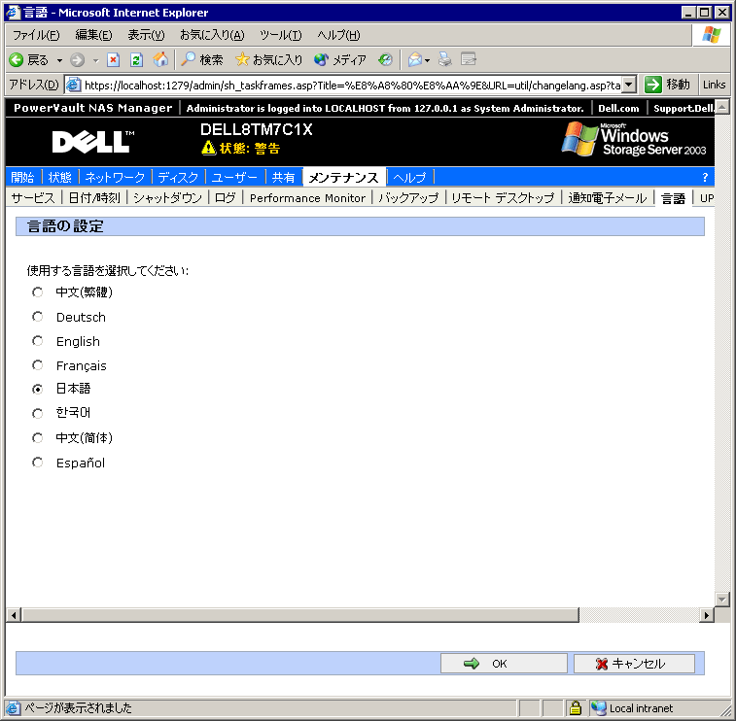Open the お気に入り(A) menu
This screenshot has height=721, width=736.
[212, 35]
